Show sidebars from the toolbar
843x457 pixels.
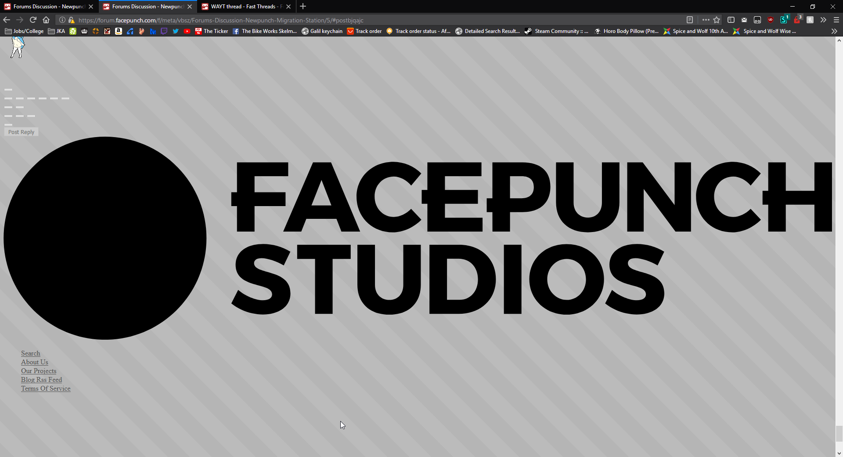pos(731,20)
